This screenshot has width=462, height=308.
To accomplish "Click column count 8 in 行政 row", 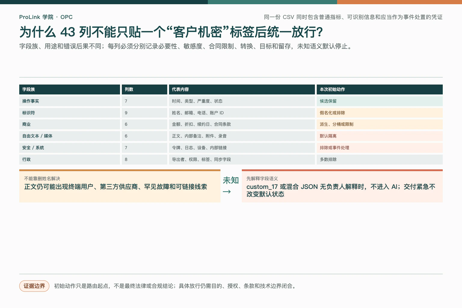I will [x=144, y=159].
